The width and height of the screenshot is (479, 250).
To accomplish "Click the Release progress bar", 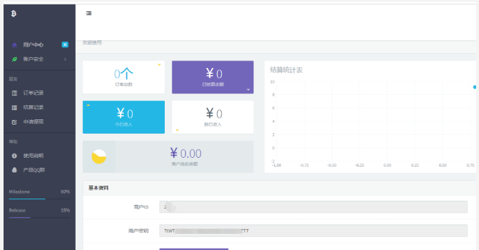I will click(x=40, y=217).
